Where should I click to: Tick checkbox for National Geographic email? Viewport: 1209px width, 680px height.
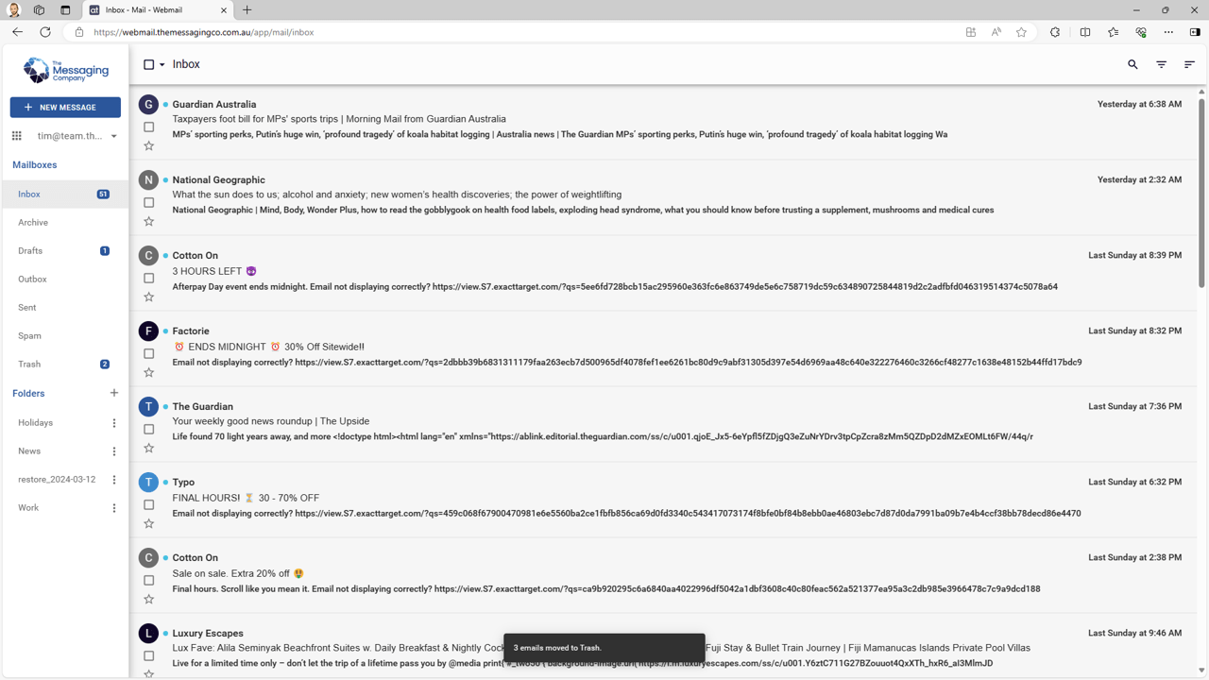[148, 202]
